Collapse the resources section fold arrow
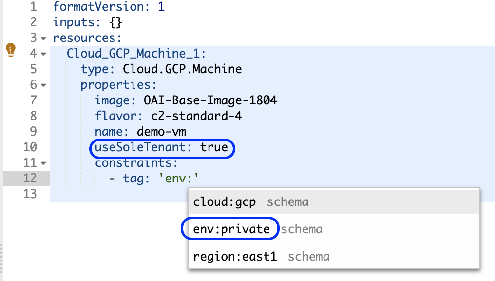Viewport: 495px width, 281px height. point(44,38)
